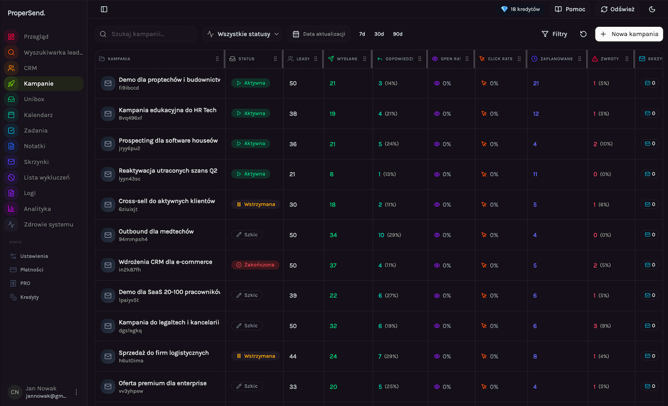Screen dimensions: 668x406
Task: Select the 30d time range
Action: pos(379,34)
